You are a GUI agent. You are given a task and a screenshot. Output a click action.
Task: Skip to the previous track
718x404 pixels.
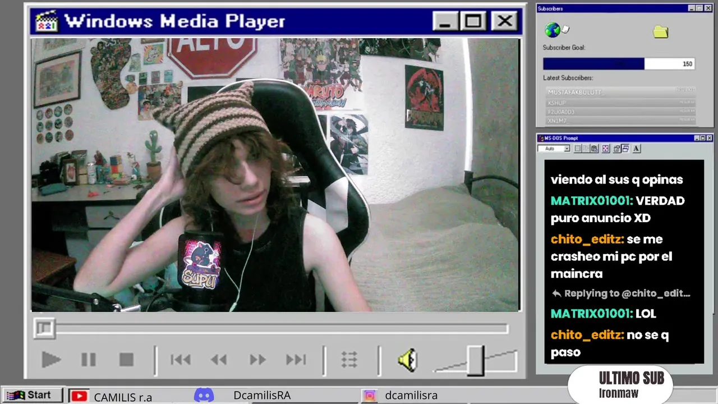pyautogui.click(x=180, y=360)
